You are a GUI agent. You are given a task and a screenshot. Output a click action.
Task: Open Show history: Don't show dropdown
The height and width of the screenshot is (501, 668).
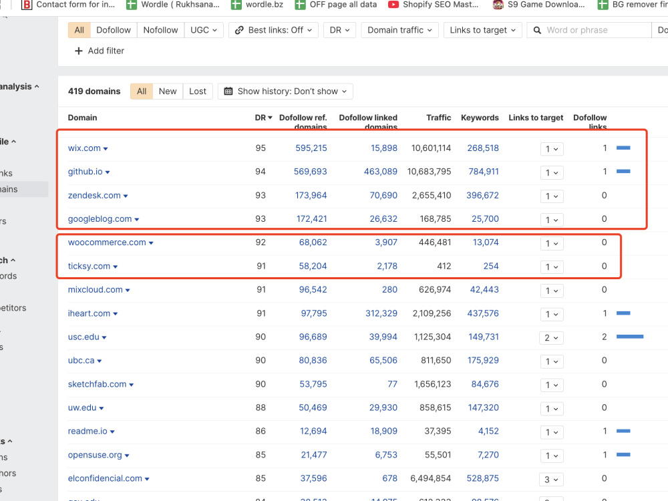[285, 91]
